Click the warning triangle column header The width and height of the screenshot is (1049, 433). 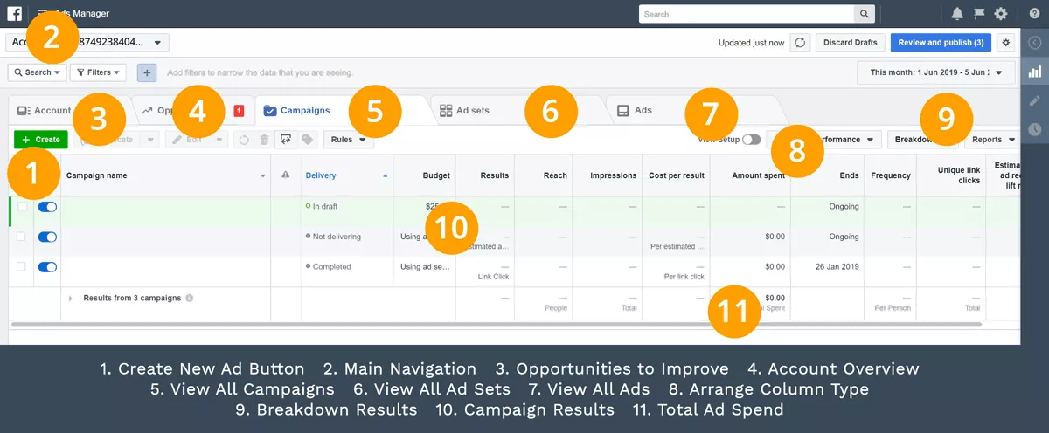click(x=285, y=175)
